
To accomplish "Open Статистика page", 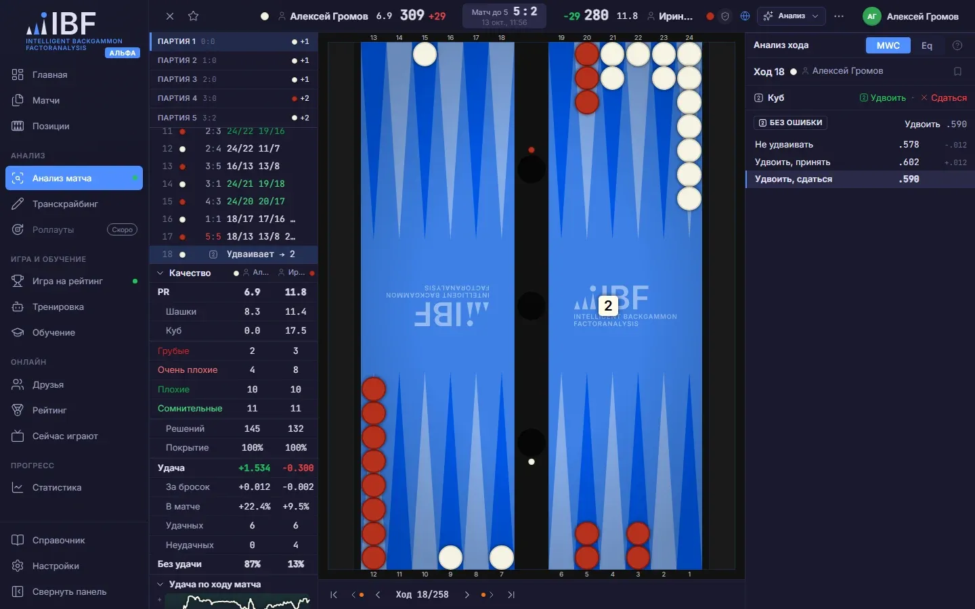I will click(74, 487).
